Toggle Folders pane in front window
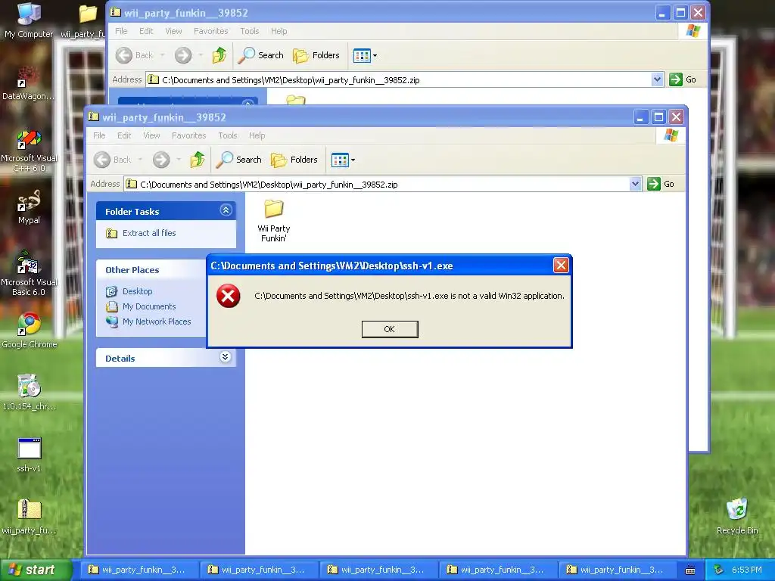The height and width of the screenshot is (581, 775). [294, 160]
